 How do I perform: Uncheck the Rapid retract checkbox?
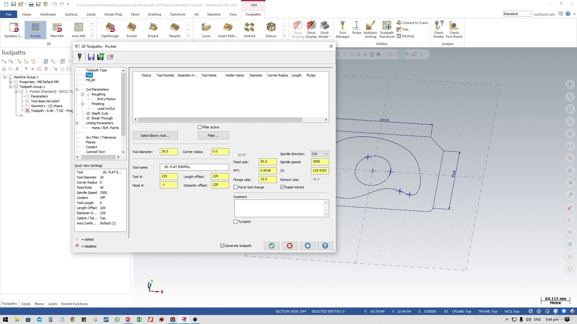[x=282, y=187]
